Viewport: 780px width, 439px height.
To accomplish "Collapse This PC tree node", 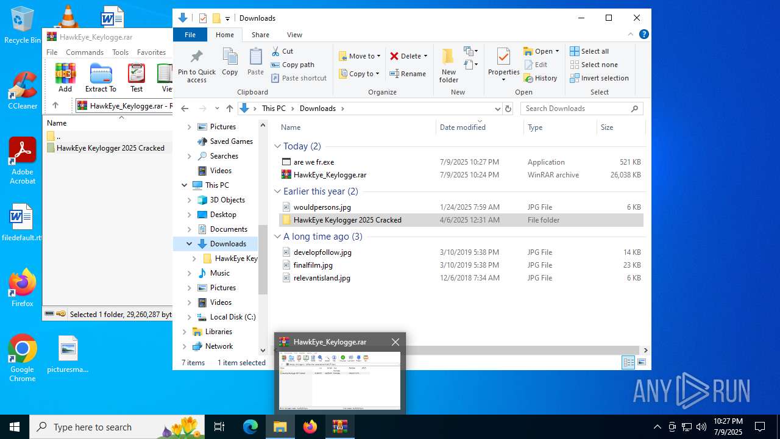I will pos(184,185).
